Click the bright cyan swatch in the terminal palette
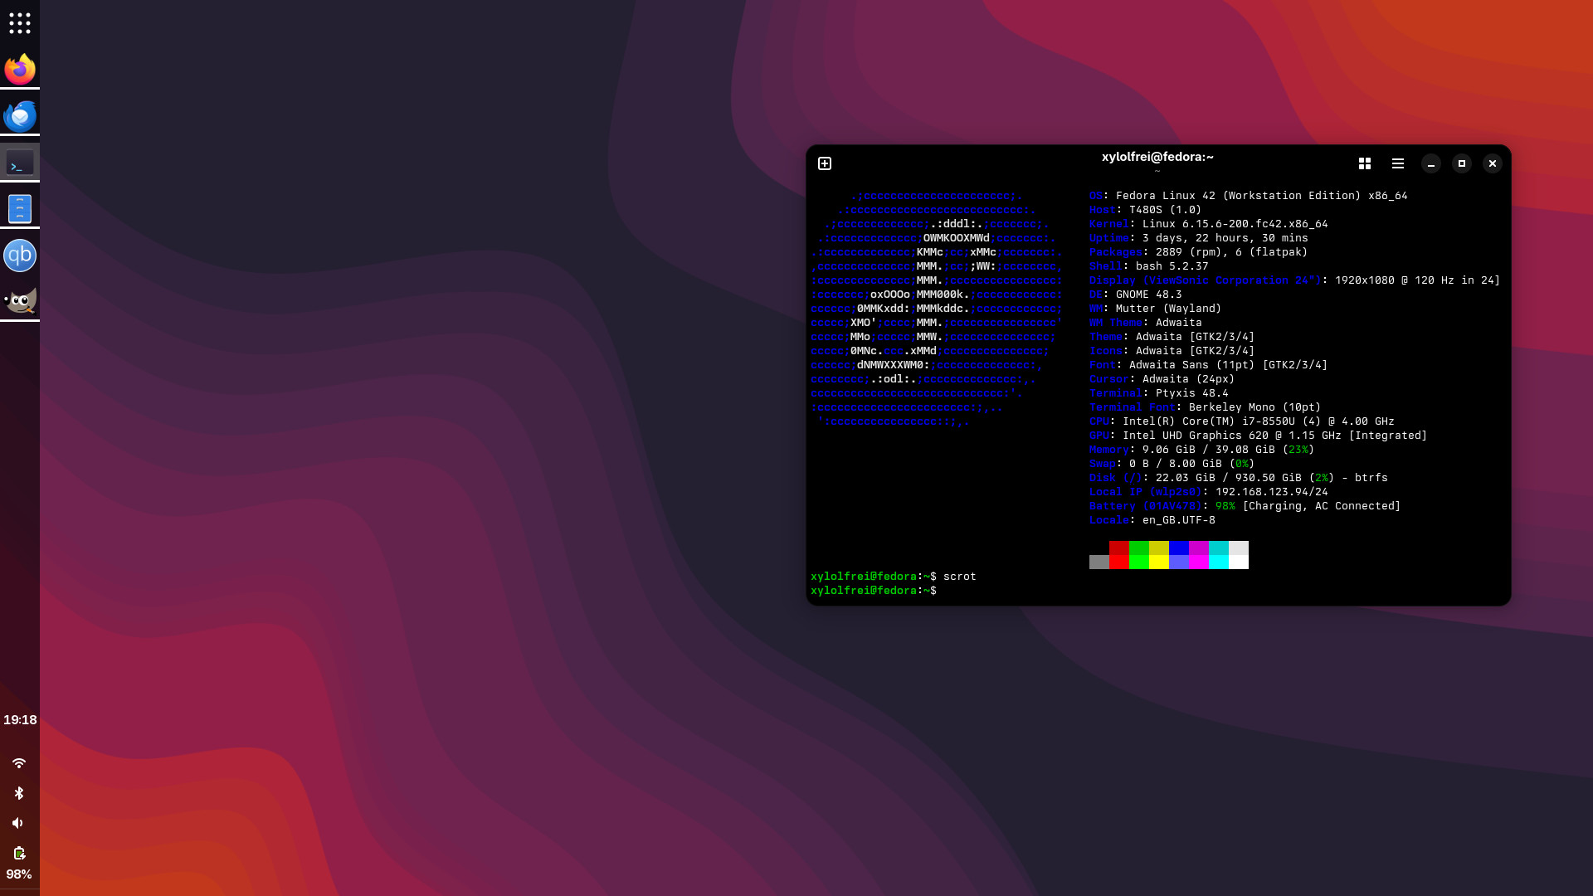 point(1219,562)
